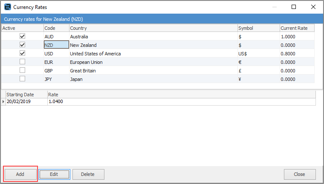
Task: Tick the GBP Active checkbox
Action: click(x=22, y=70)
